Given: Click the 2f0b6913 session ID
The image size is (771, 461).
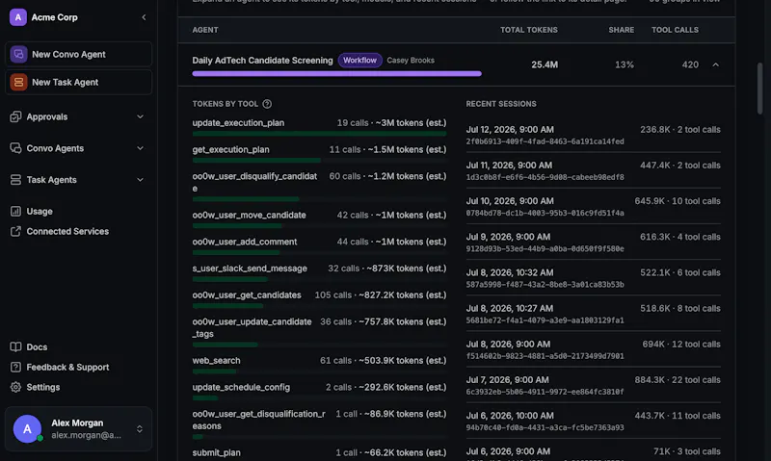Looking at the screenshot, I should tap(545, 141).
